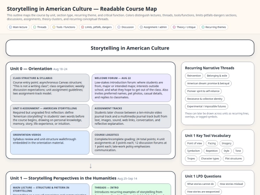The height and width of the screenshot is (195, 260).
Task: Click the blue Main lecture color swatch
Action: click(x=11, y=27)
